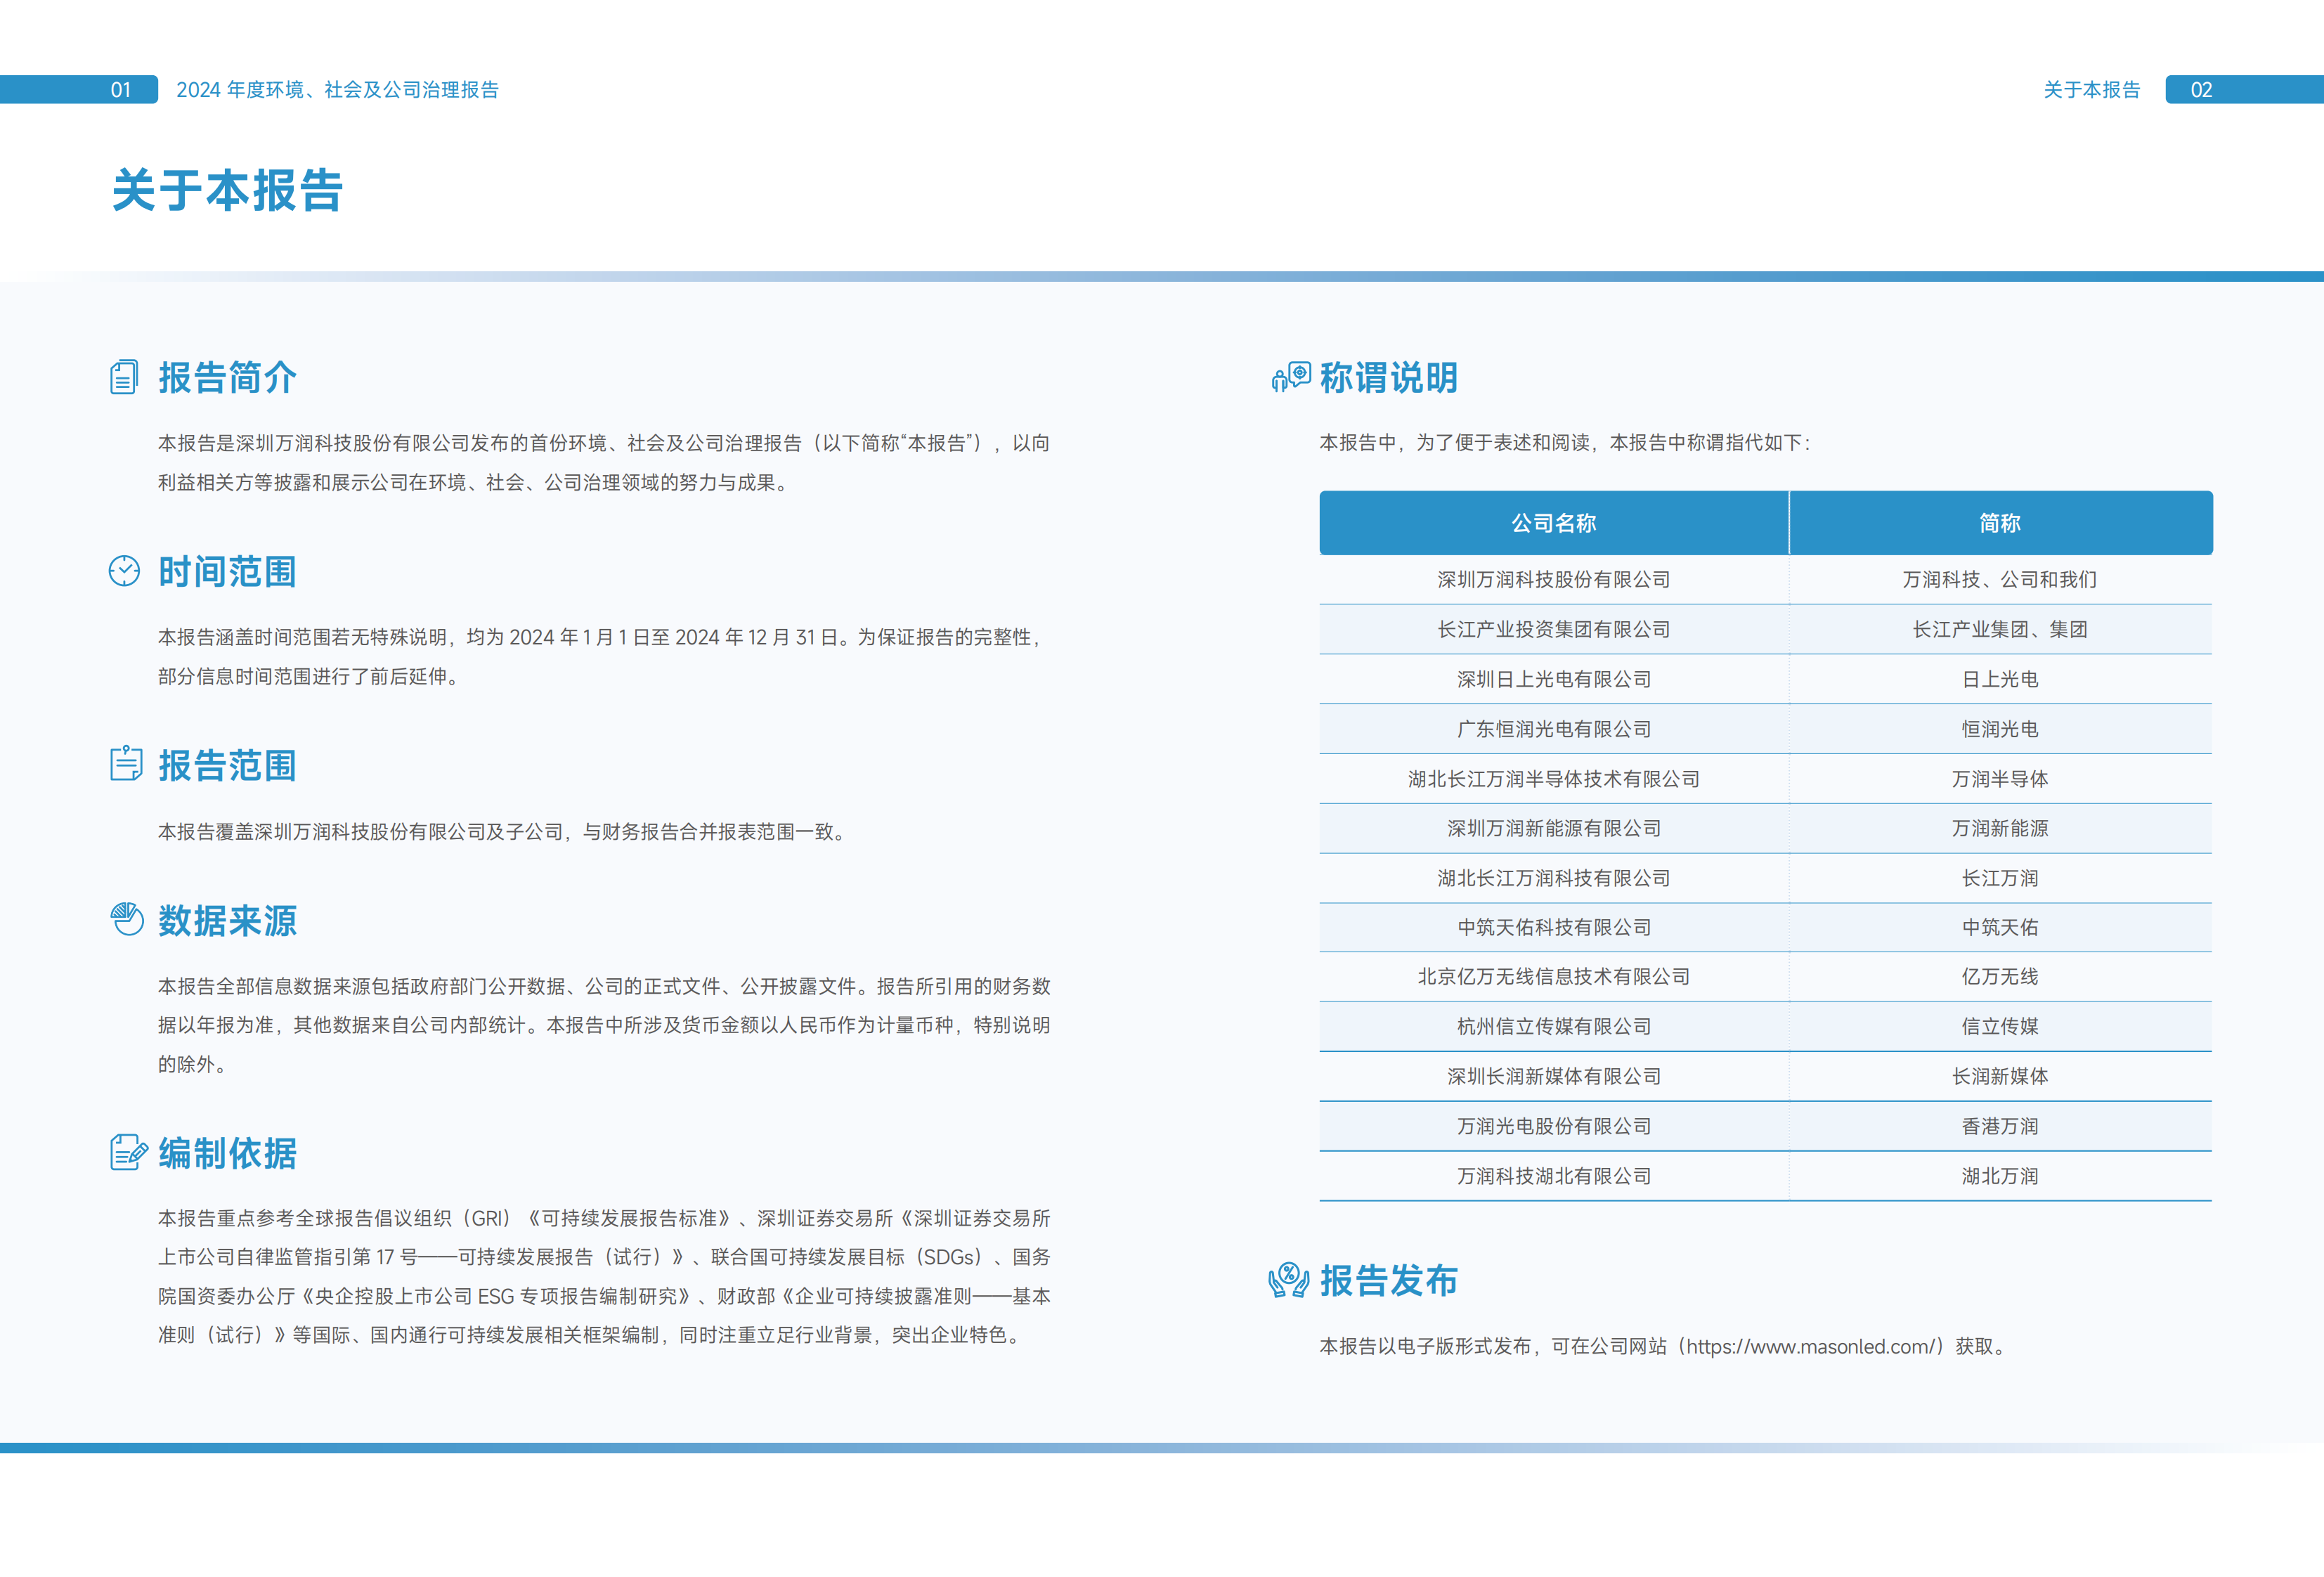Click the 深圳长润新媒体有限公司 table cell
The height and width of the screenshot is (1577, 2324).
1553,1076
